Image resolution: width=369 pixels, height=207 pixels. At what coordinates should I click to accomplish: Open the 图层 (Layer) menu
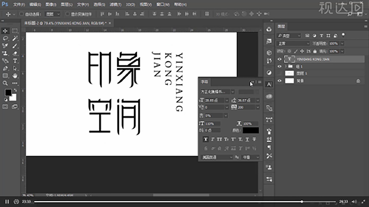coord(66,5)
